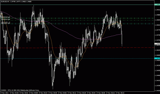Click the 17 Nov 04:08 time label
The height and width of the screenshot is (94, 160).
[x=34, y=93]
